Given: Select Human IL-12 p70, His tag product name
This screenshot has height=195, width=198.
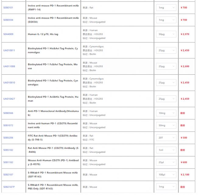Looking at the screenshot, I should (43, 34).
